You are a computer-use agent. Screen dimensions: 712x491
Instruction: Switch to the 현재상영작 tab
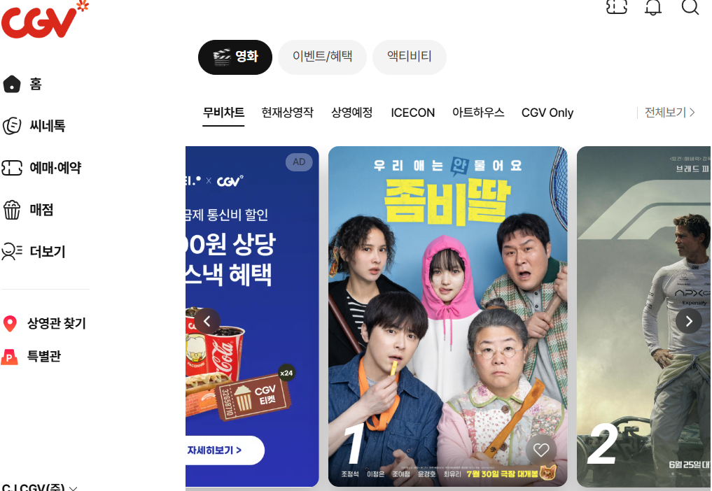288,113
